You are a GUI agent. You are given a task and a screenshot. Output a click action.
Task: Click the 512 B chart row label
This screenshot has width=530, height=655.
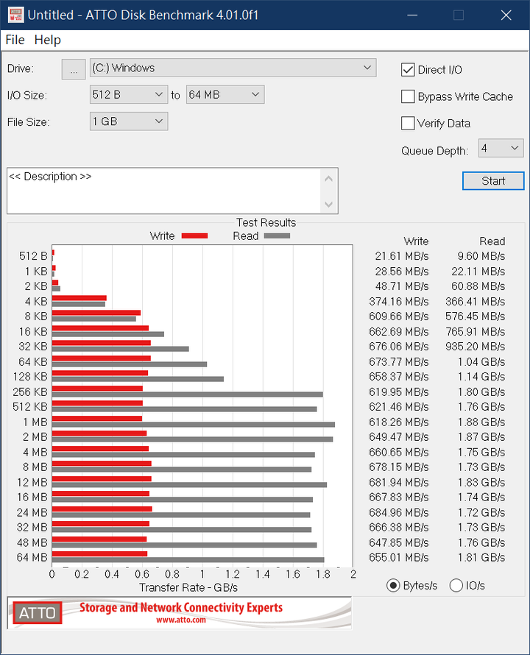point(33,256)
